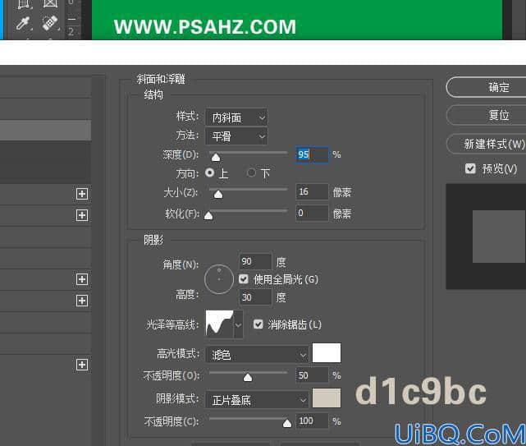Toggle the 使用全局光 (G) checkbox
The image size is (526, 446).
(244, 278)
